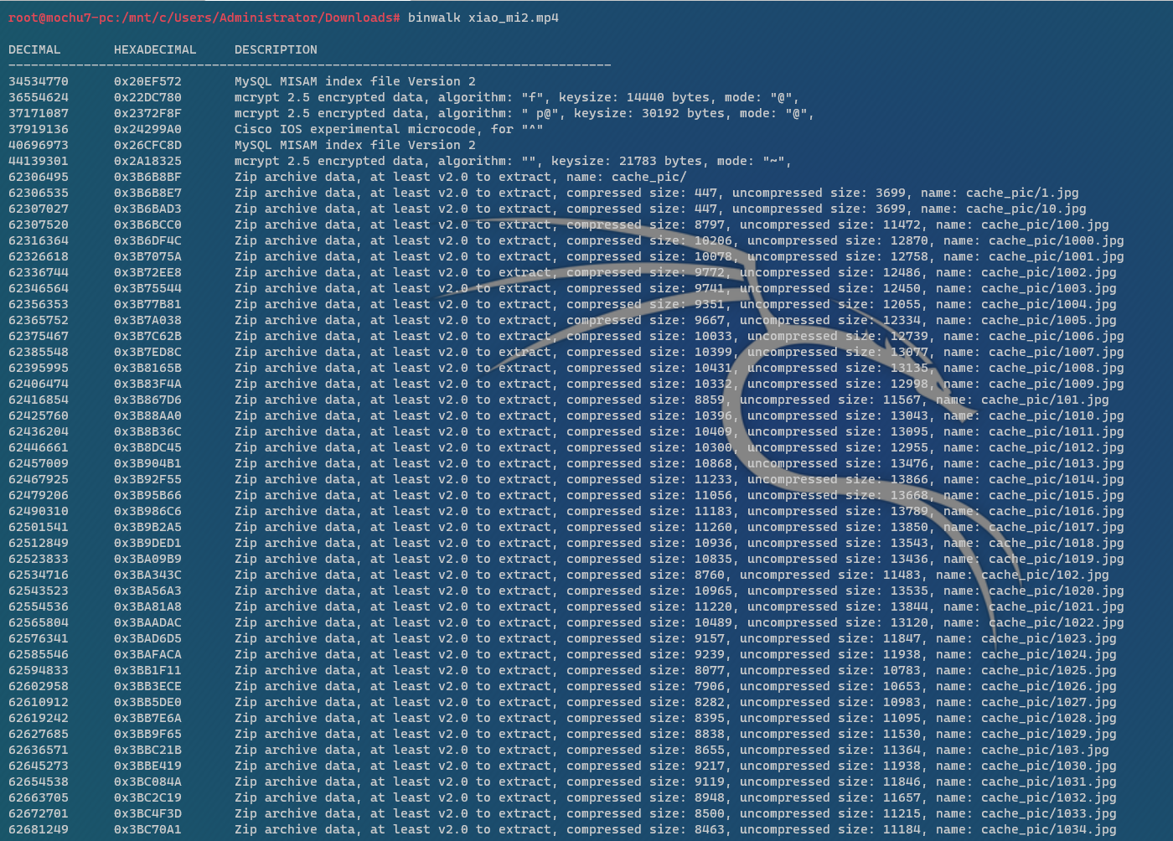
Task: Click hex value 0x22DC780
Action: [x=147, y=97]
